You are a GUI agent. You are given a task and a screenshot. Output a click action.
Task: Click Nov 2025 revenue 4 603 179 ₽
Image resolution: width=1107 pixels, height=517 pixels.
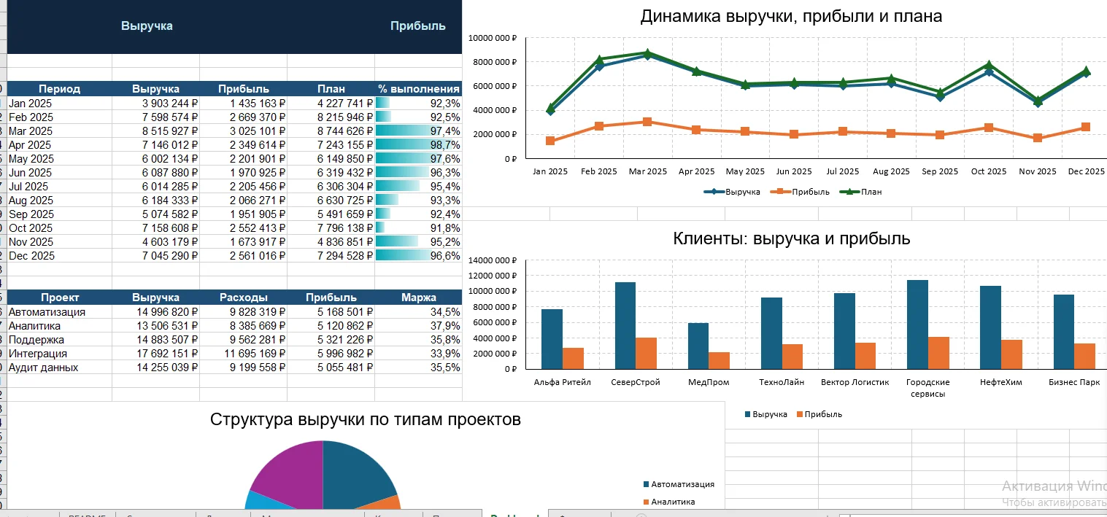[x=156, y=242]
